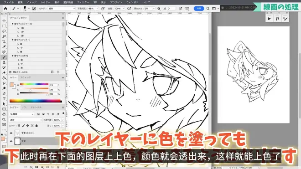Select the Rectangular Marquee tool

coord(4,26)
